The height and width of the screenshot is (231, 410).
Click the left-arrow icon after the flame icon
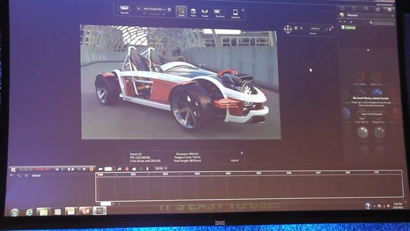tap(134, 169)
